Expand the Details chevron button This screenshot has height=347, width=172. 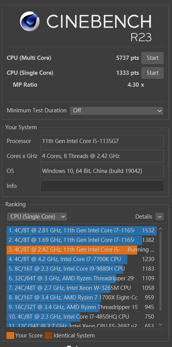(x=159, y=217)
